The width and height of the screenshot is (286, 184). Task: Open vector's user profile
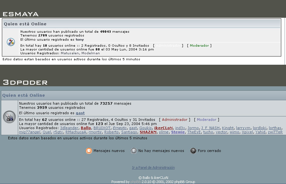(221, 132)
